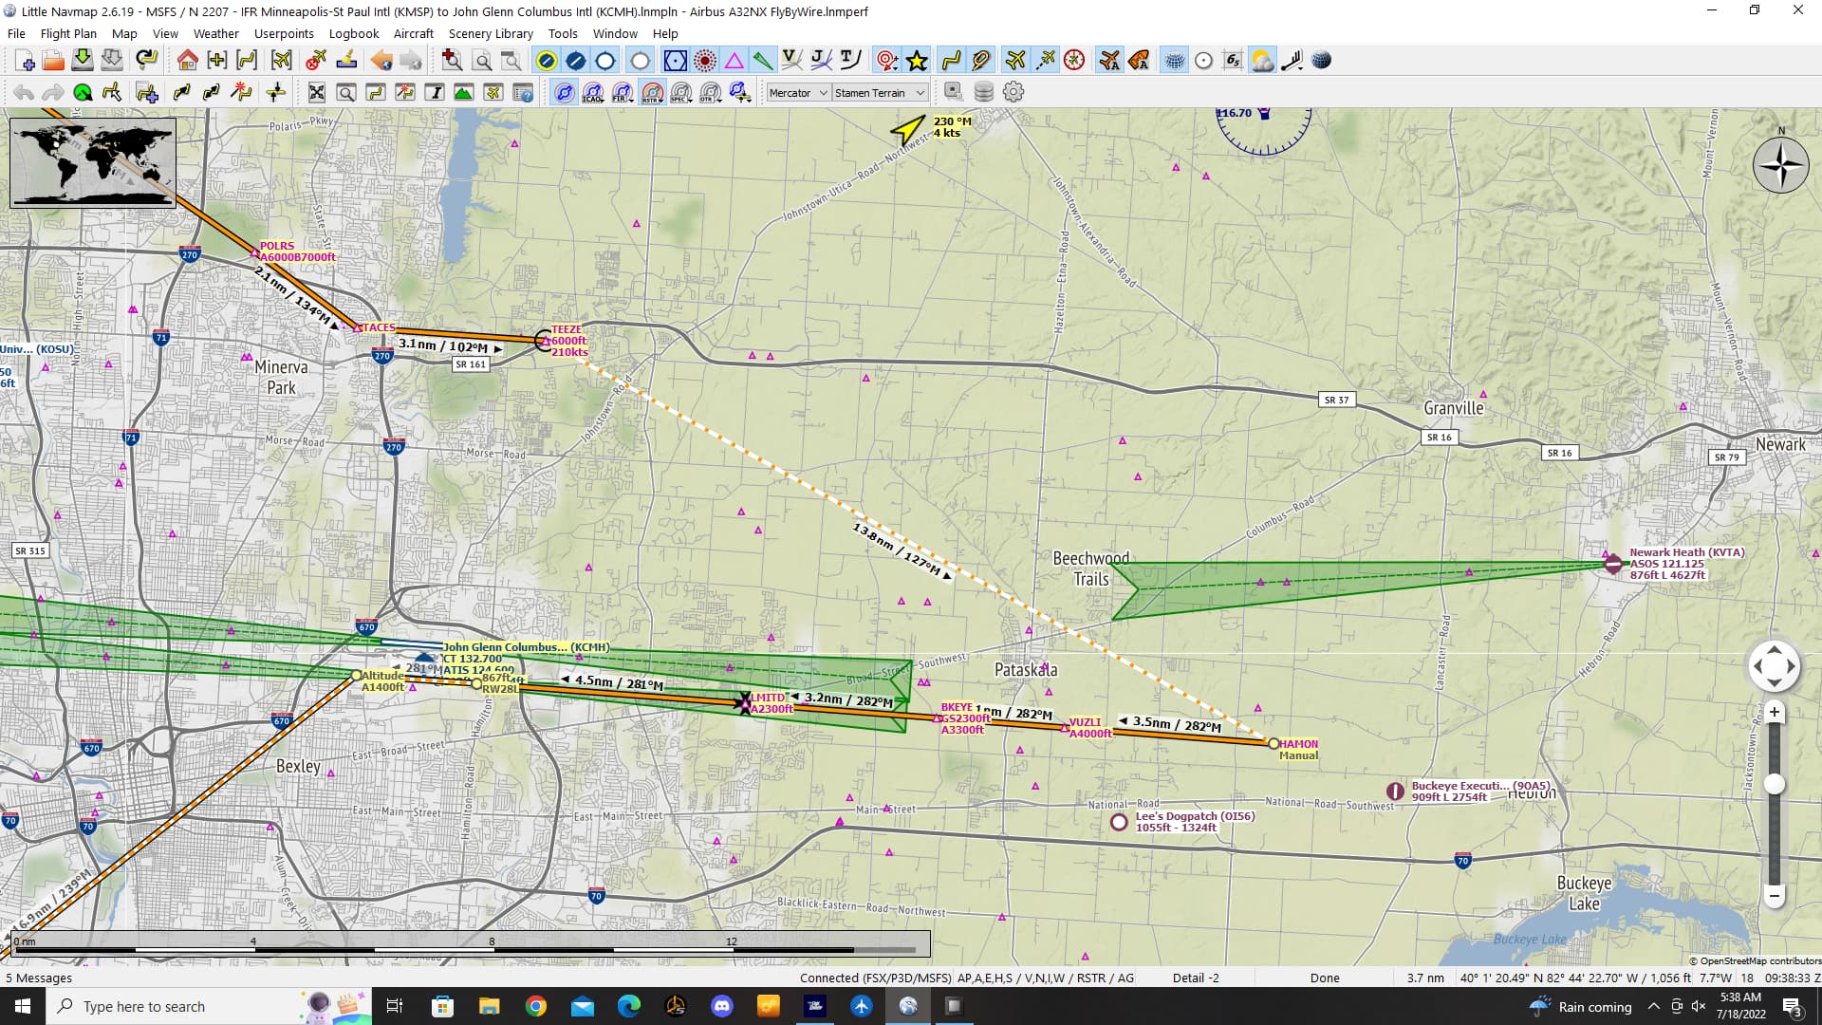Viewport: 1822px width, 1025px height.
Task: Click the compass rose icon on the map
Action: click(1780, 165)
